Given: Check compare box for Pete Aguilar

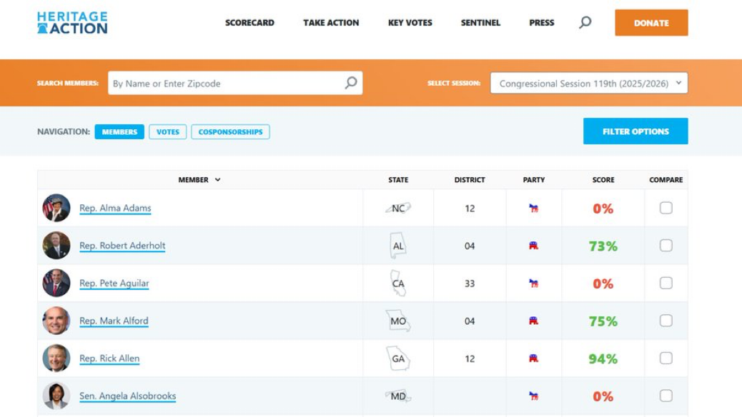Looking at the screenshot, I should [x=666, y=283].
